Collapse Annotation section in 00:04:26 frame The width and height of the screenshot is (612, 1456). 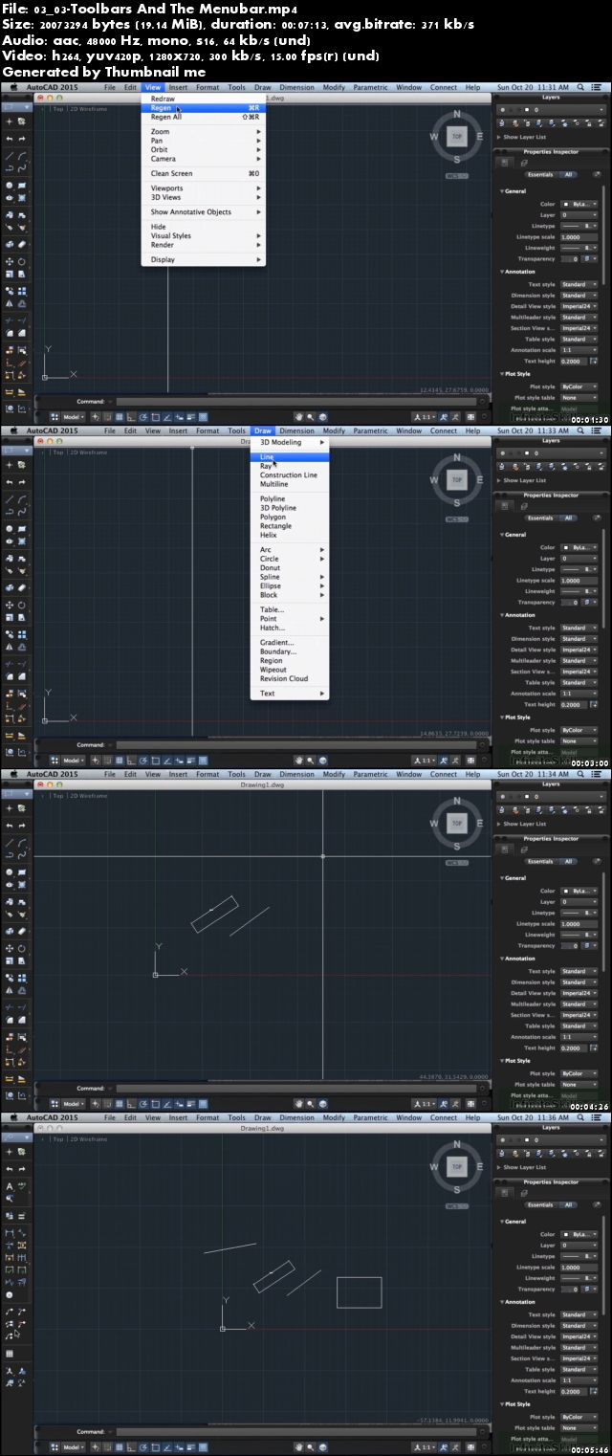click(x=501, y=959)
